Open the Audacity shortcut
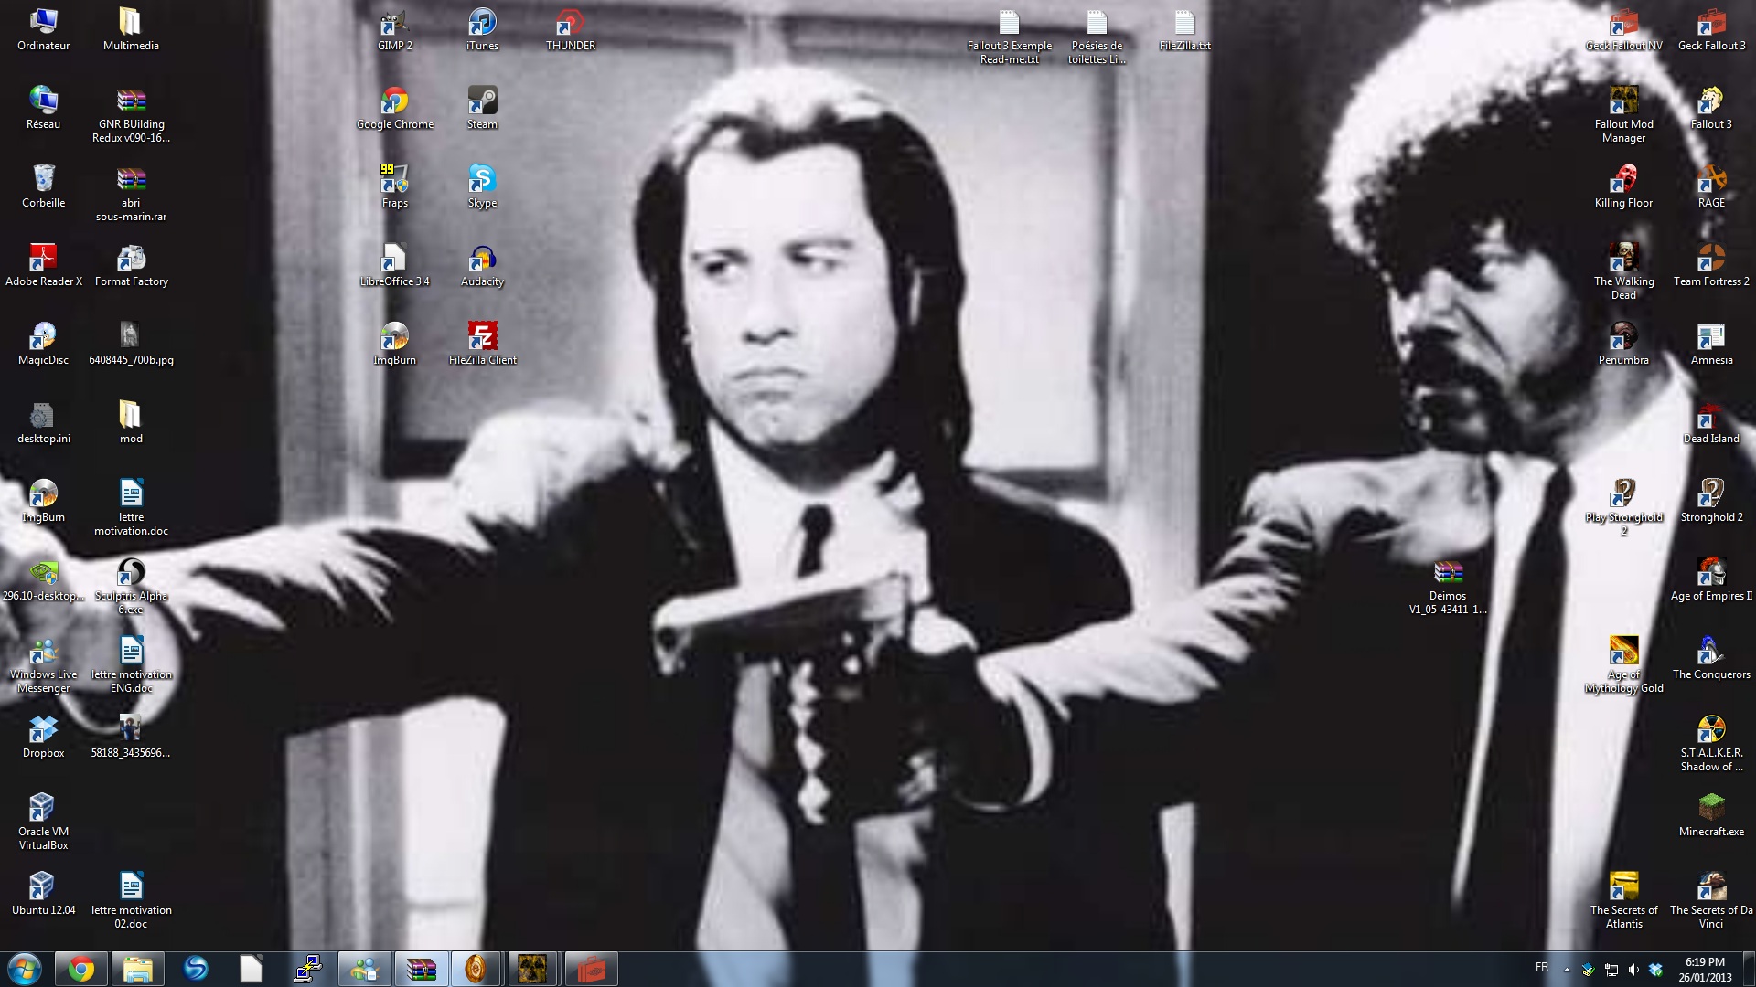The image size is (1756, 987). click(482, 265)
